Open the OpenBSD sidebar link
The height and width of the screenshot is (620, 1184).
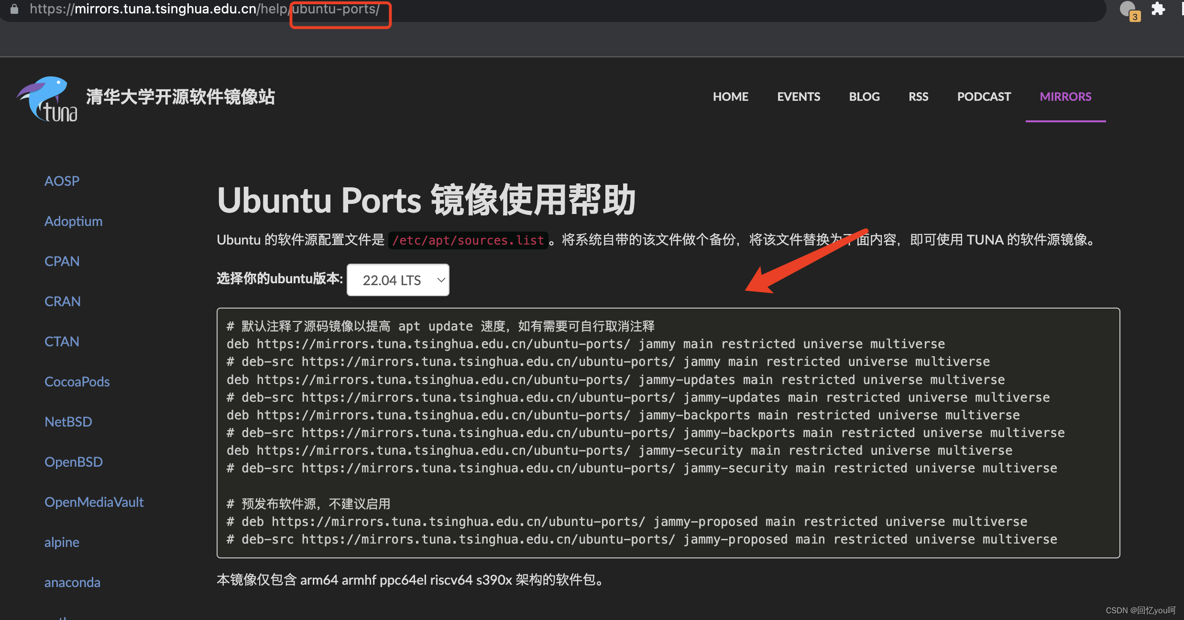(x=74, y=462)
